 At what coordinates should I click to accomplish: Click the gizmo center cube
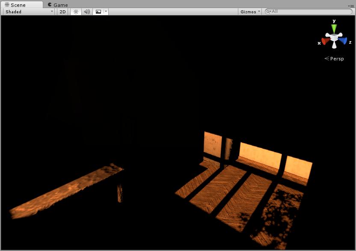coord(334,37)
